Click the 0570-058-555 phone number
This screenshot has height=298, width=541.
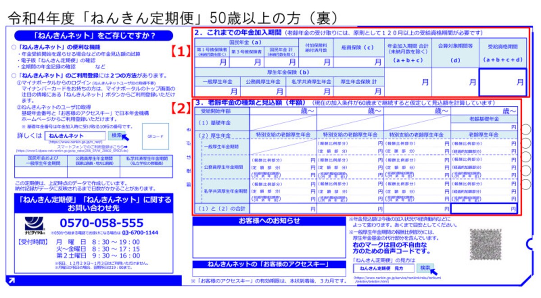tap(101, 222)
